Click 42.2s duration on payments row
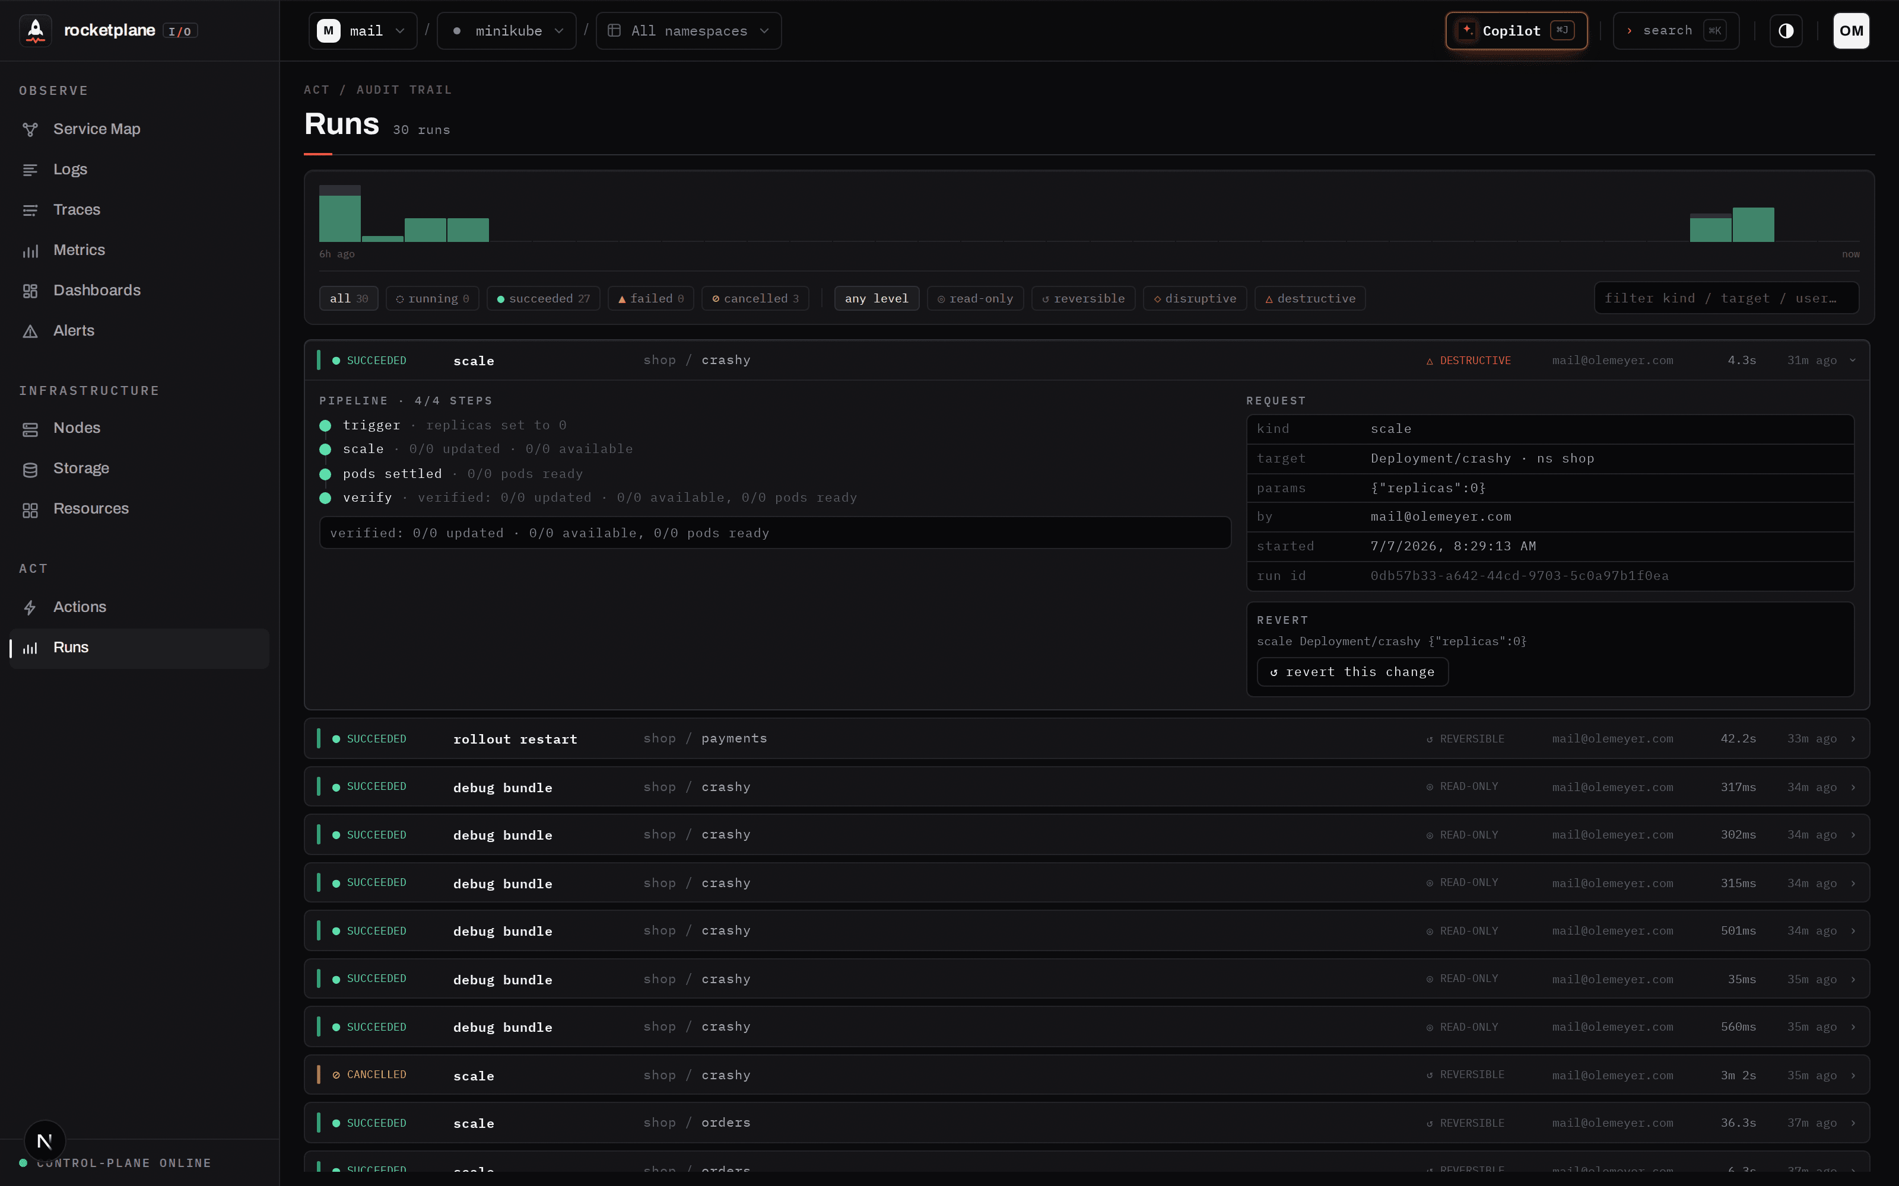 (1738, 739)
